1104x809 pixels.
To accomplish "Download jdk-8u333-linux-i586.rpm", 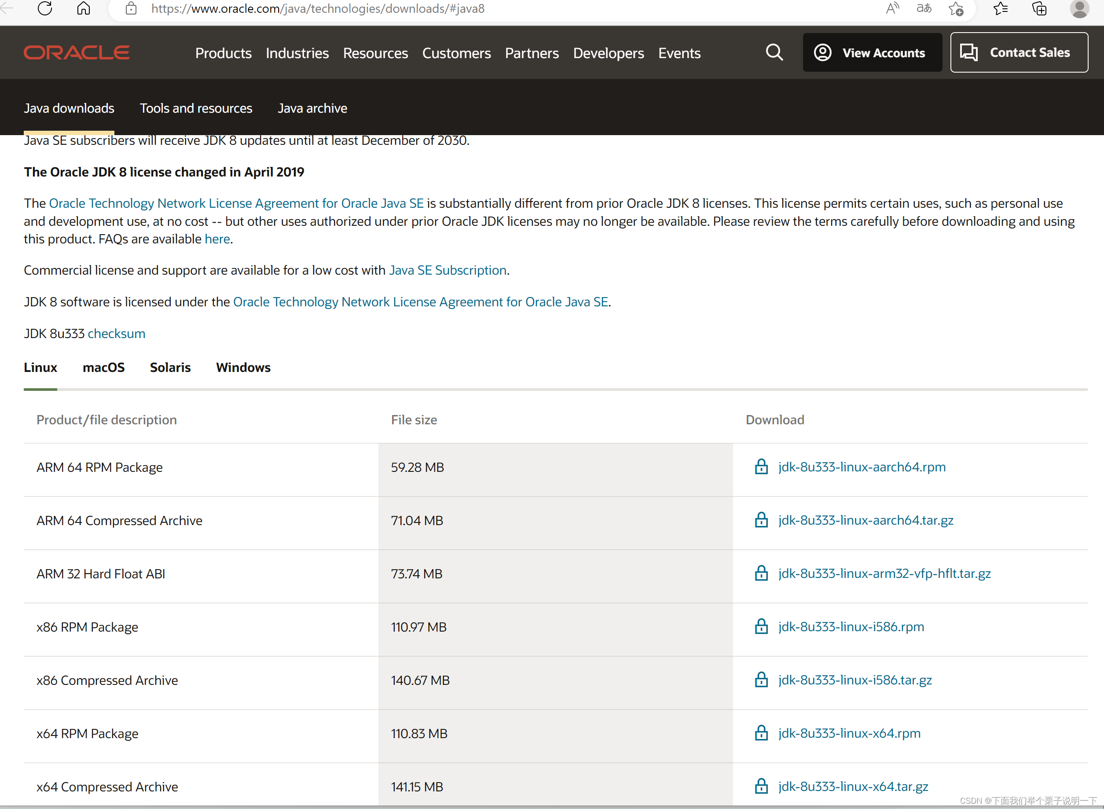I will 851,627.
